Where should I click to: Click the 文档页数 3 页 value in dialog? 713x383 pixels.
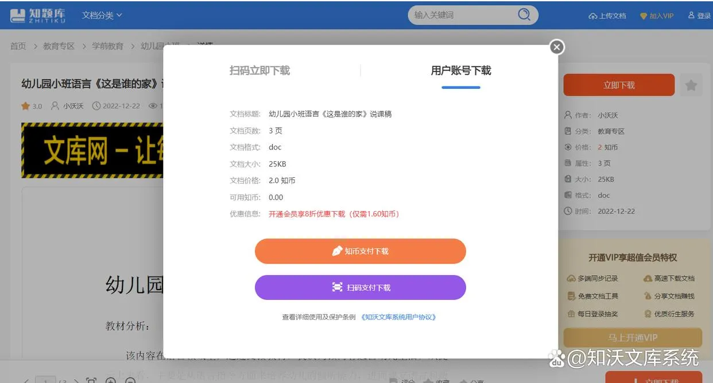(x=276, y=131)
